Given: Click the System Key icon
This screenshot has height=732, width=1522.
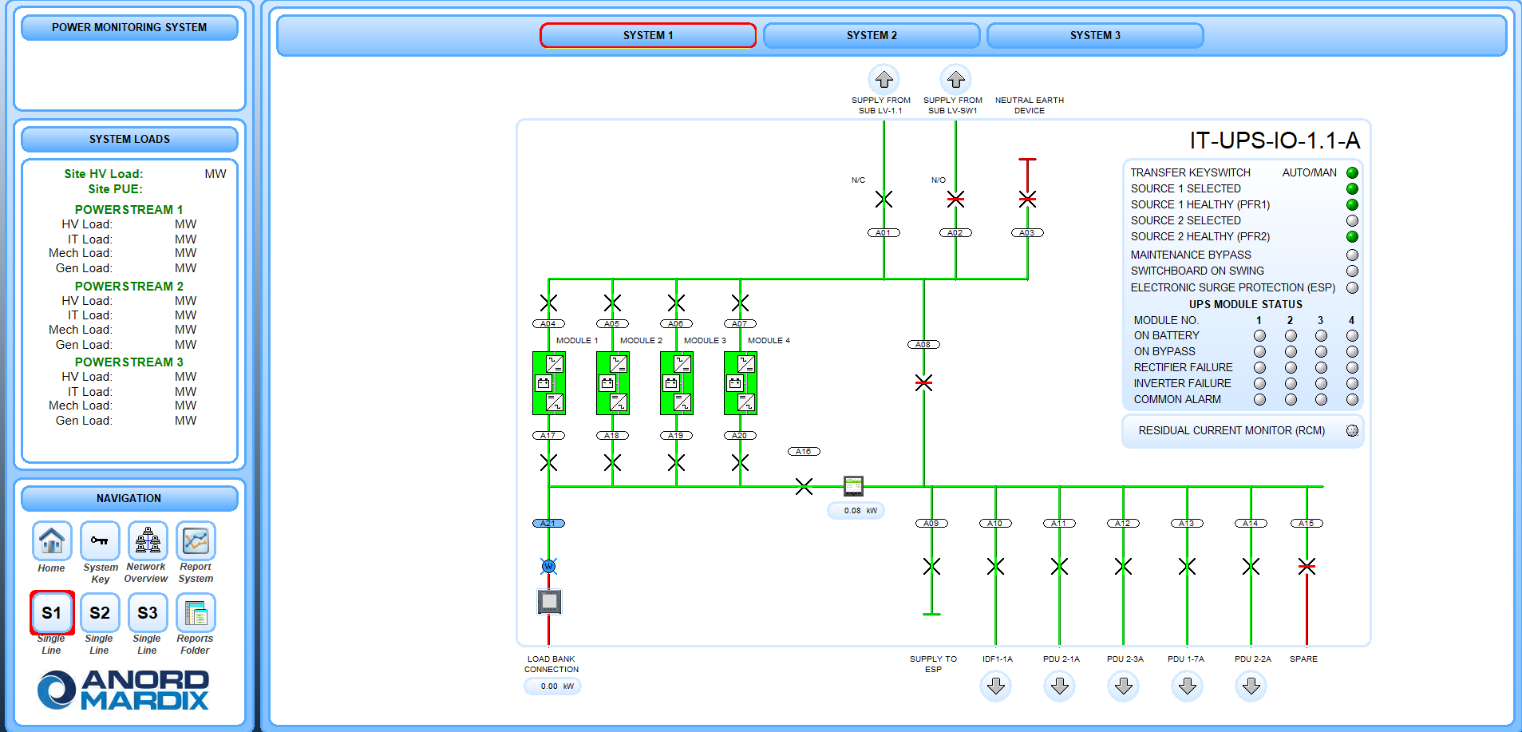Looking at the screenshot, I should coord(100,541).
